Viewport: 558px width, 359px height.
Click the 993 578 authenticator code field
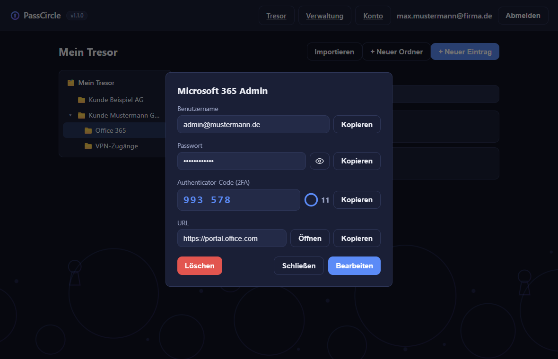coord(239,200)
